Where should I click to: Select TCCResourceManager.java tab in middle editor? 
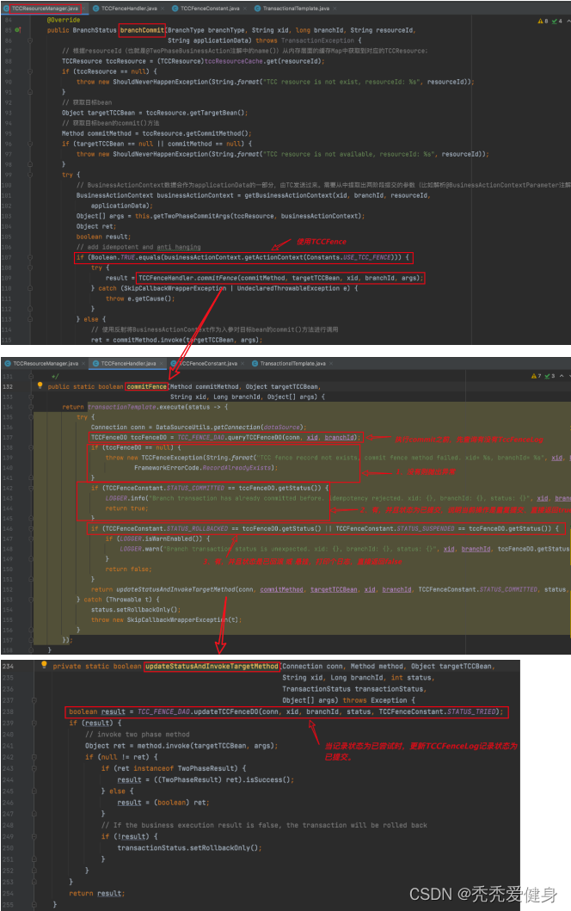coord(46,363)
